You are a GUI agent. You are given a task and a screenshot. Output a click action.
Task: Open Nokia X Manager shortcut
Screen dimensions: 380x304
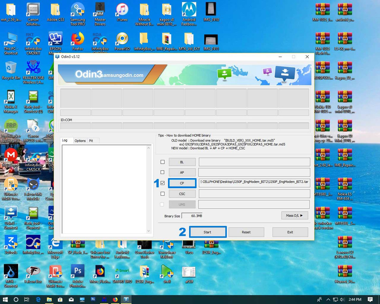click(11, 102)
